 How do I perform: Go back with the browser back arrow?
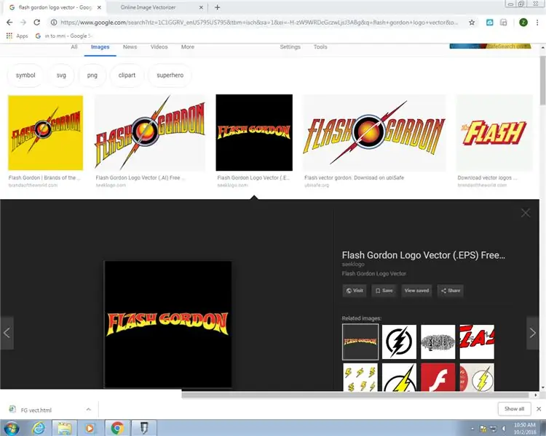click(x=9, y=23)
